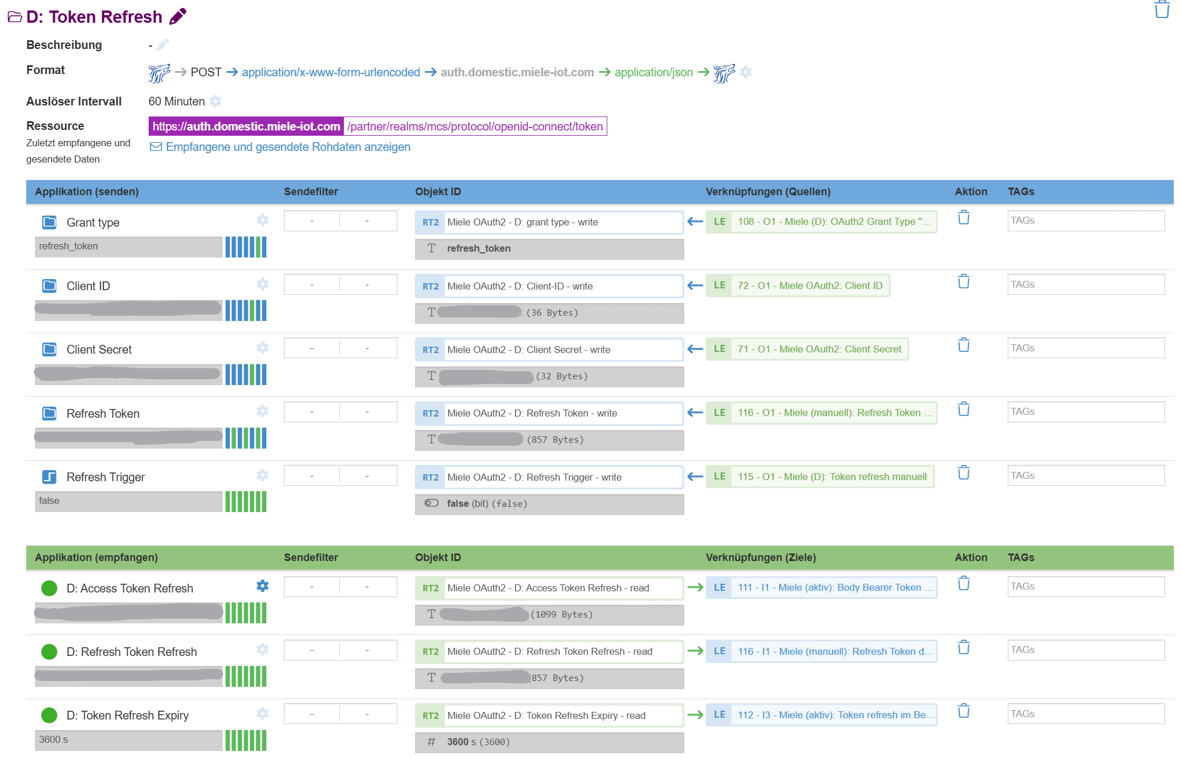Click pencil icon to rename Token Refresh
Screen dimensions: 1182x762
click(x=178, y=16)
